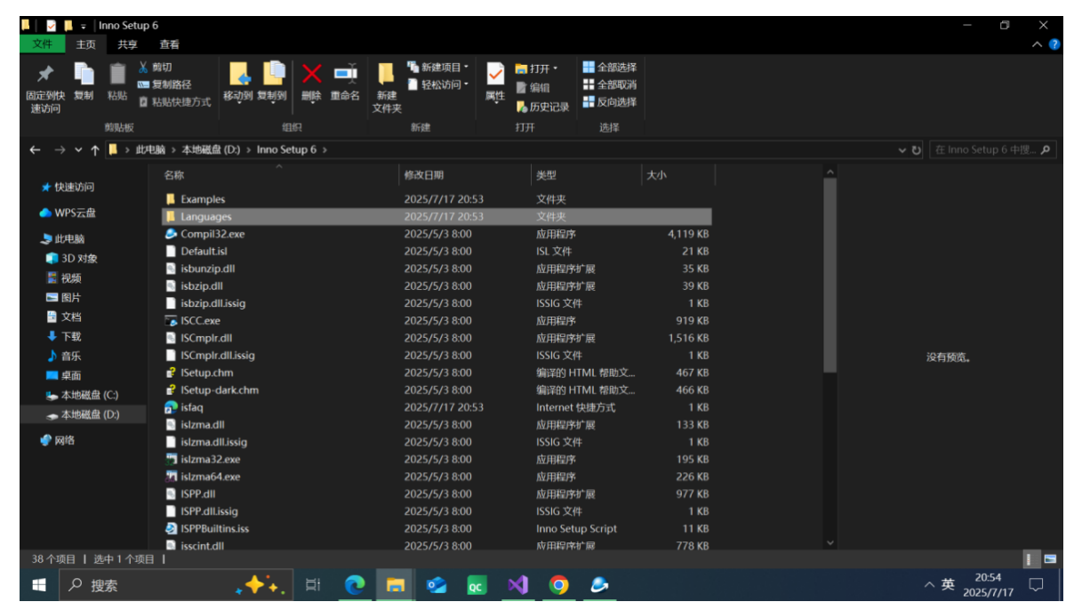
Task: Click the isfaq internet shortcut icon
Action: coord(171,407)
